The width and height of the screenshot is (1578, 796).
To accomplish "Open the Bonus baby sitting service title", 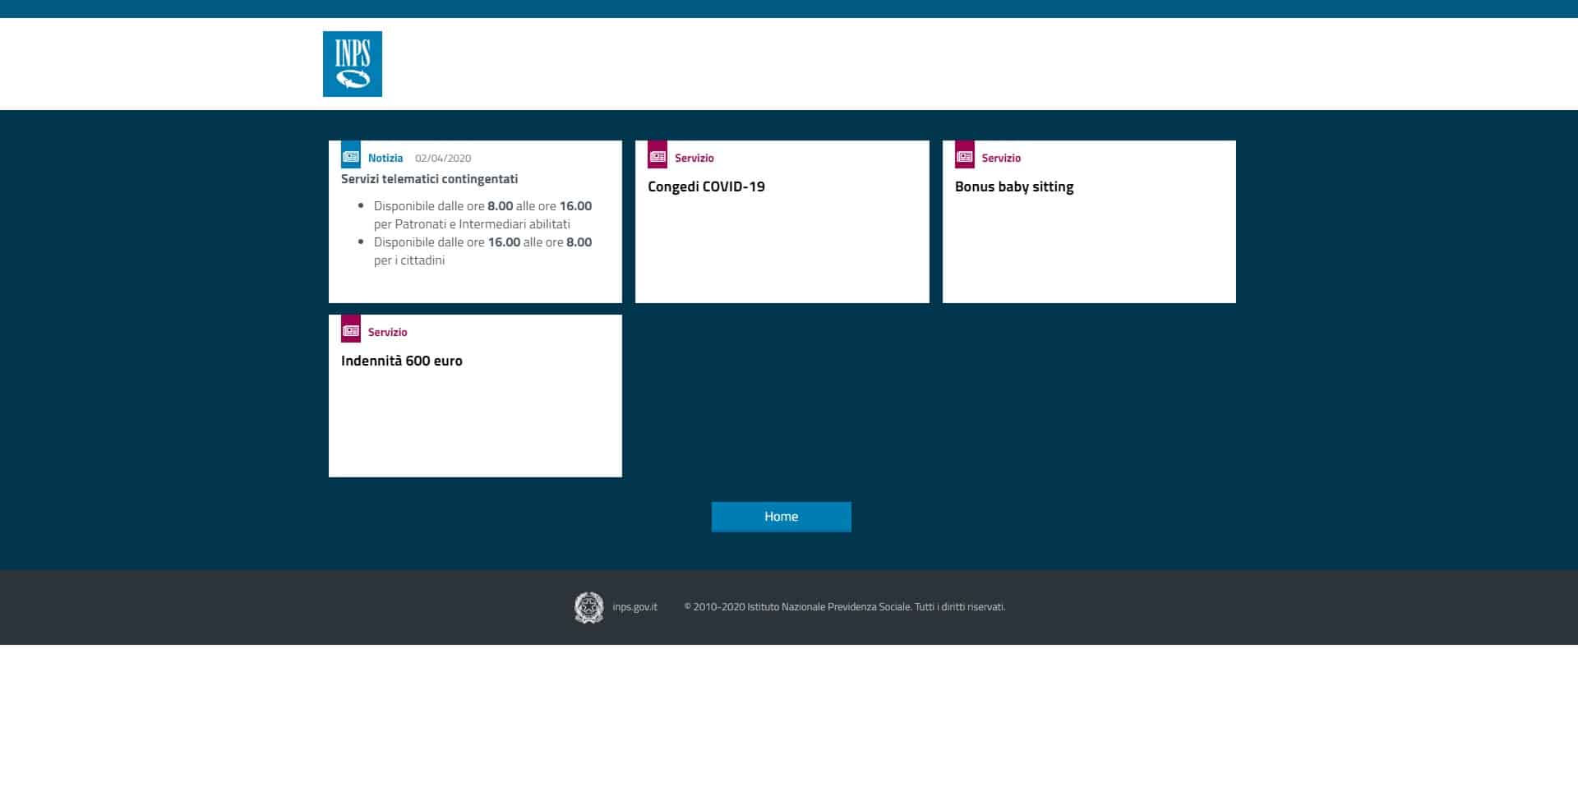I will [x=1013, y=186].
